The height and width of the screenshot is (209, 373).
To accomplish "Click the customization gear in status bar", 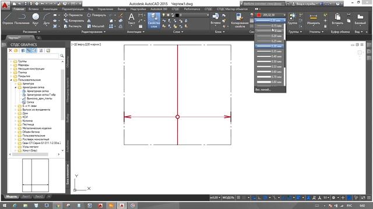I will click(x=333, y=197).
